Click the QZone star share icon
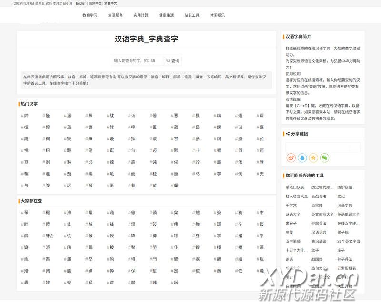The image size is (381, 304). click(313, 157)
